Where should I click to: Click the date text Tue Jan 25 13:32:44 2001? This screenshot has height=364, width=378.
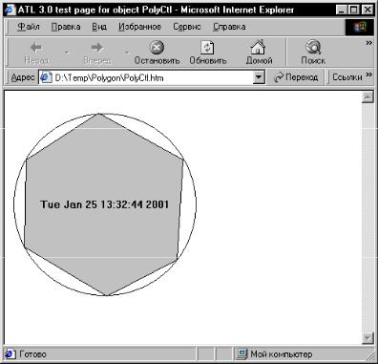(104, 204)
